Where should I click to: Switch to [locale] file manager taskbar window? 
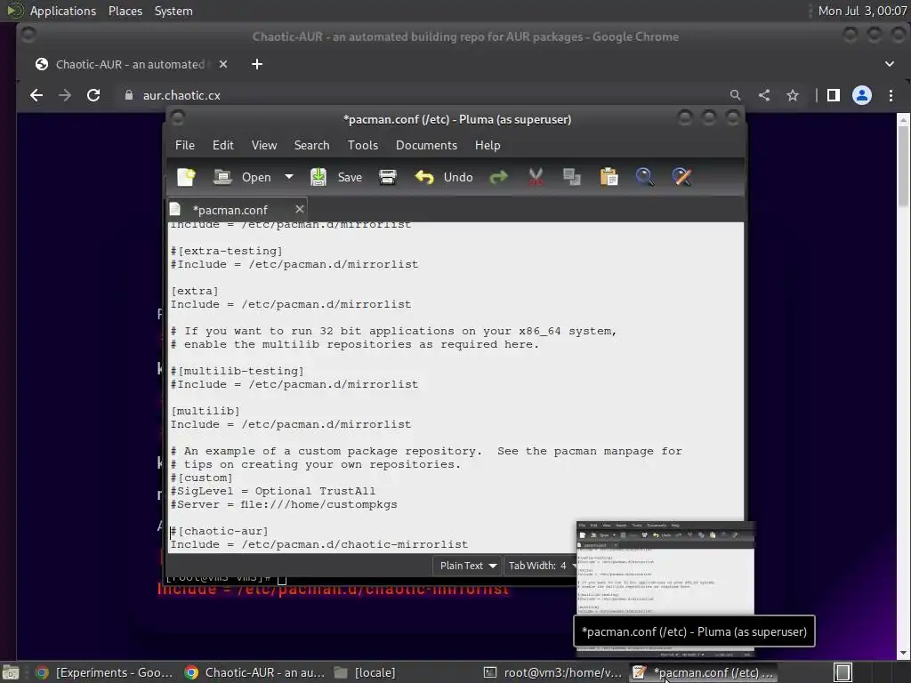pyautogui.click(x=365, y=672)
